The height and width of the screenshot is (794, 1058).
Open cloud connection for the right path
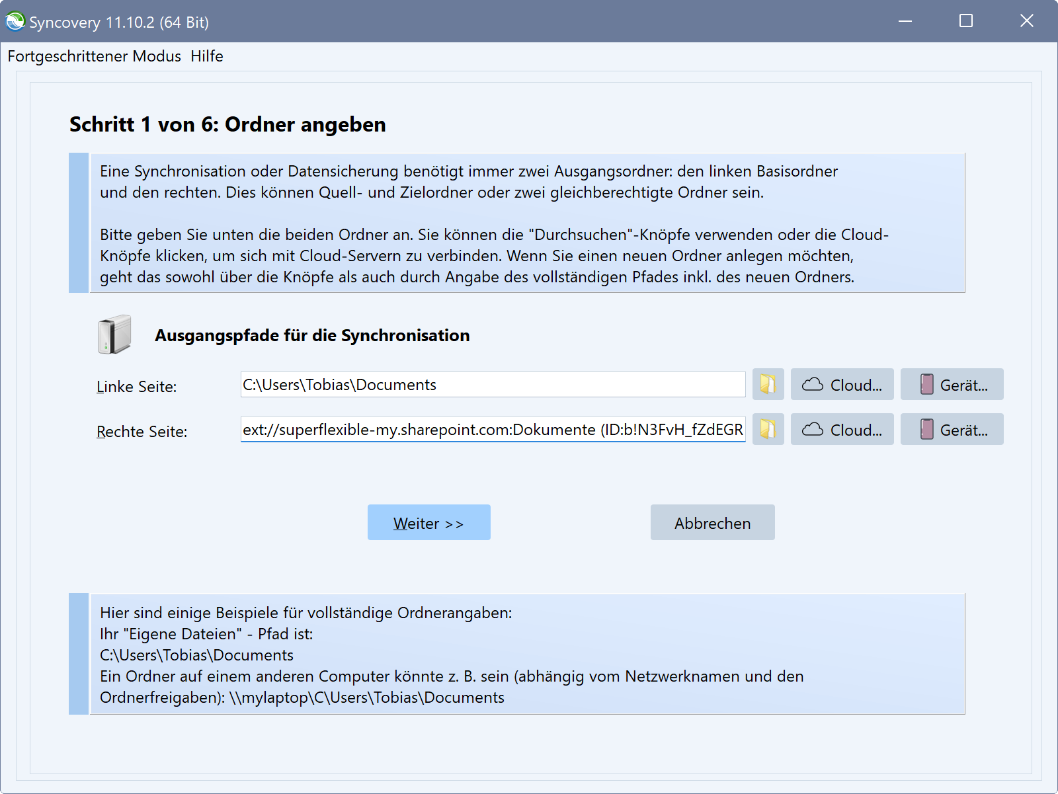(842, 429)
